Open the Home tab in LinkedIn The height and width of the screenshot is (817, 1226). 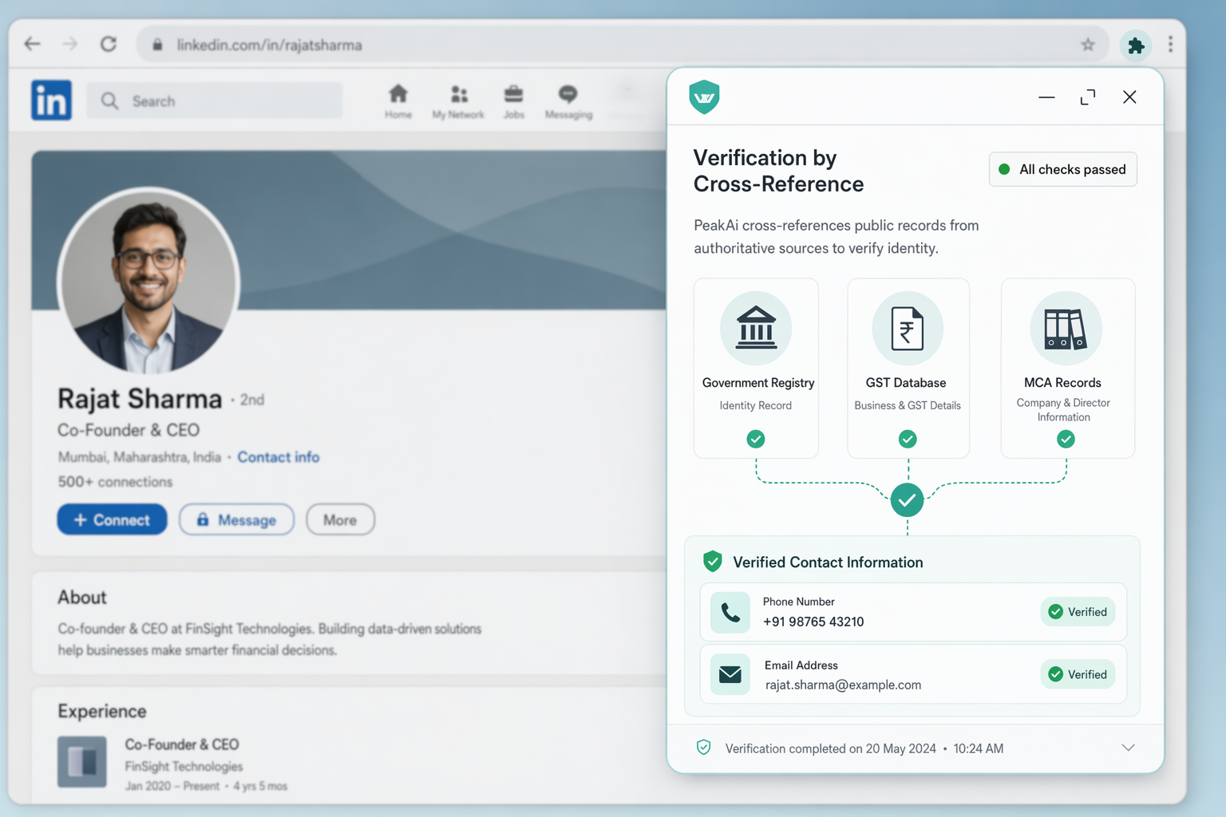(x=398, y=101)
